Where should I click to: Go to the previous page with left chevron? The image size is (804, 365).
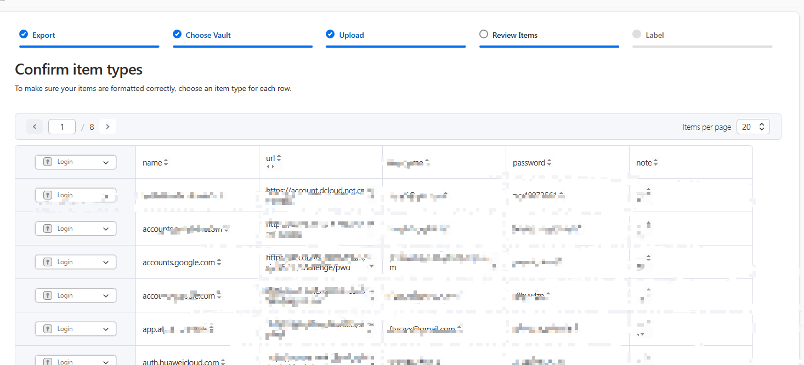35,127
